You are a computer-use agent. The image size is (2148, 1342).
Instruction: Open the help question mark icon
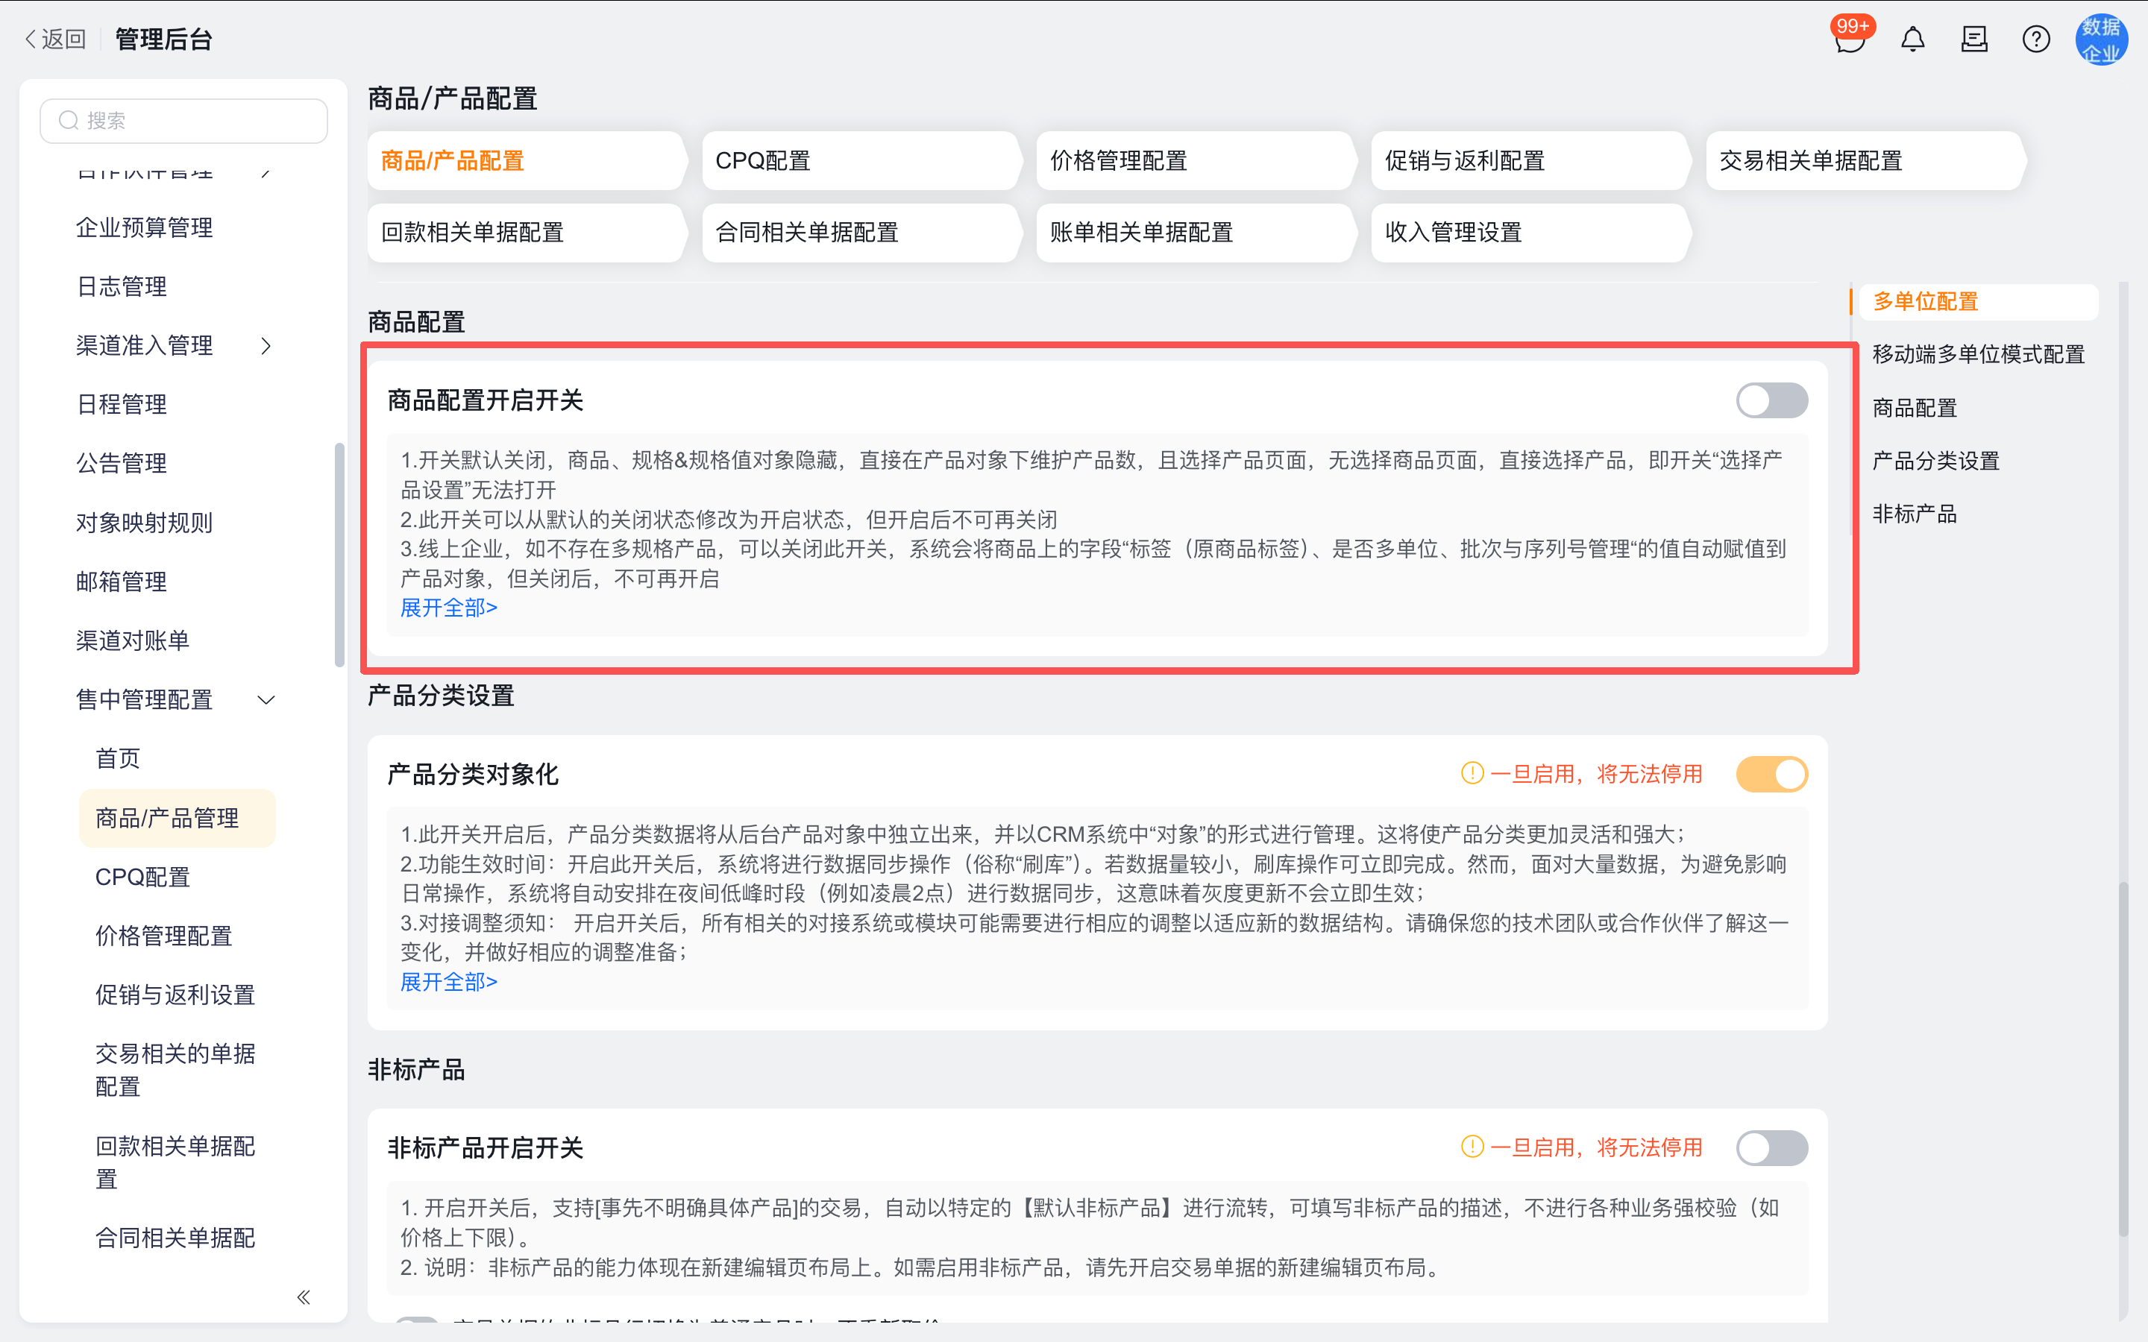pos(2036,39)
